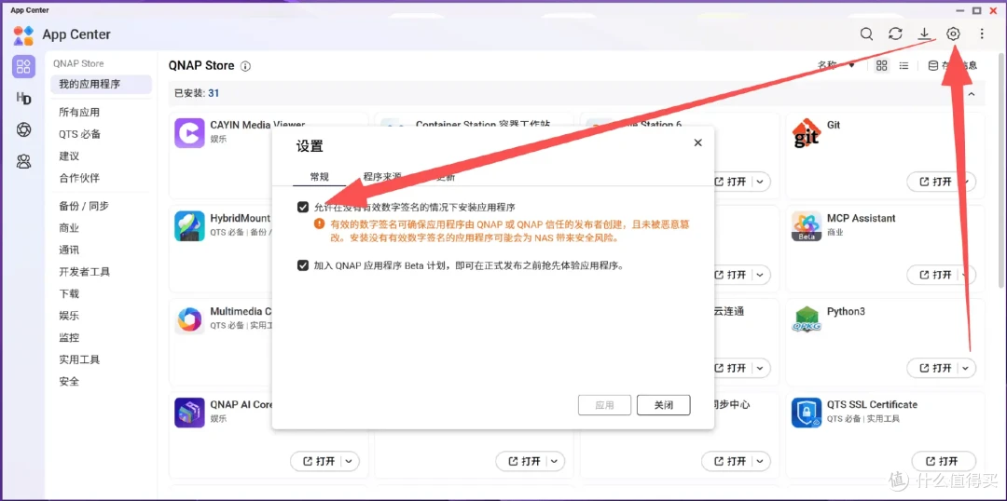Click the QNAP Store label atop the sidebar
Viewport: 1007px width, 501px height.
[78, 63]
